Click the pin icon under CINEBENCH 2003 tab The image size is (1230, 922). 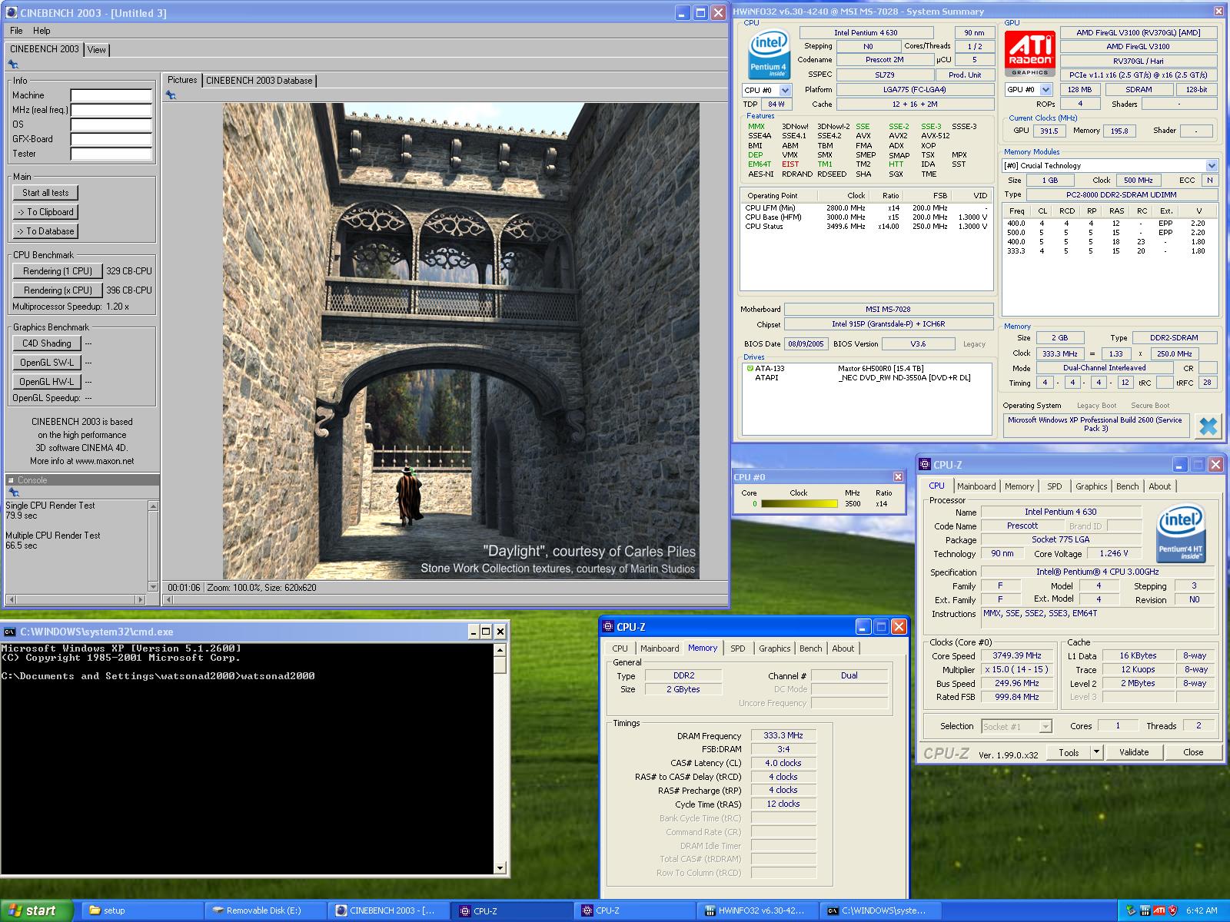pos(13,65)
